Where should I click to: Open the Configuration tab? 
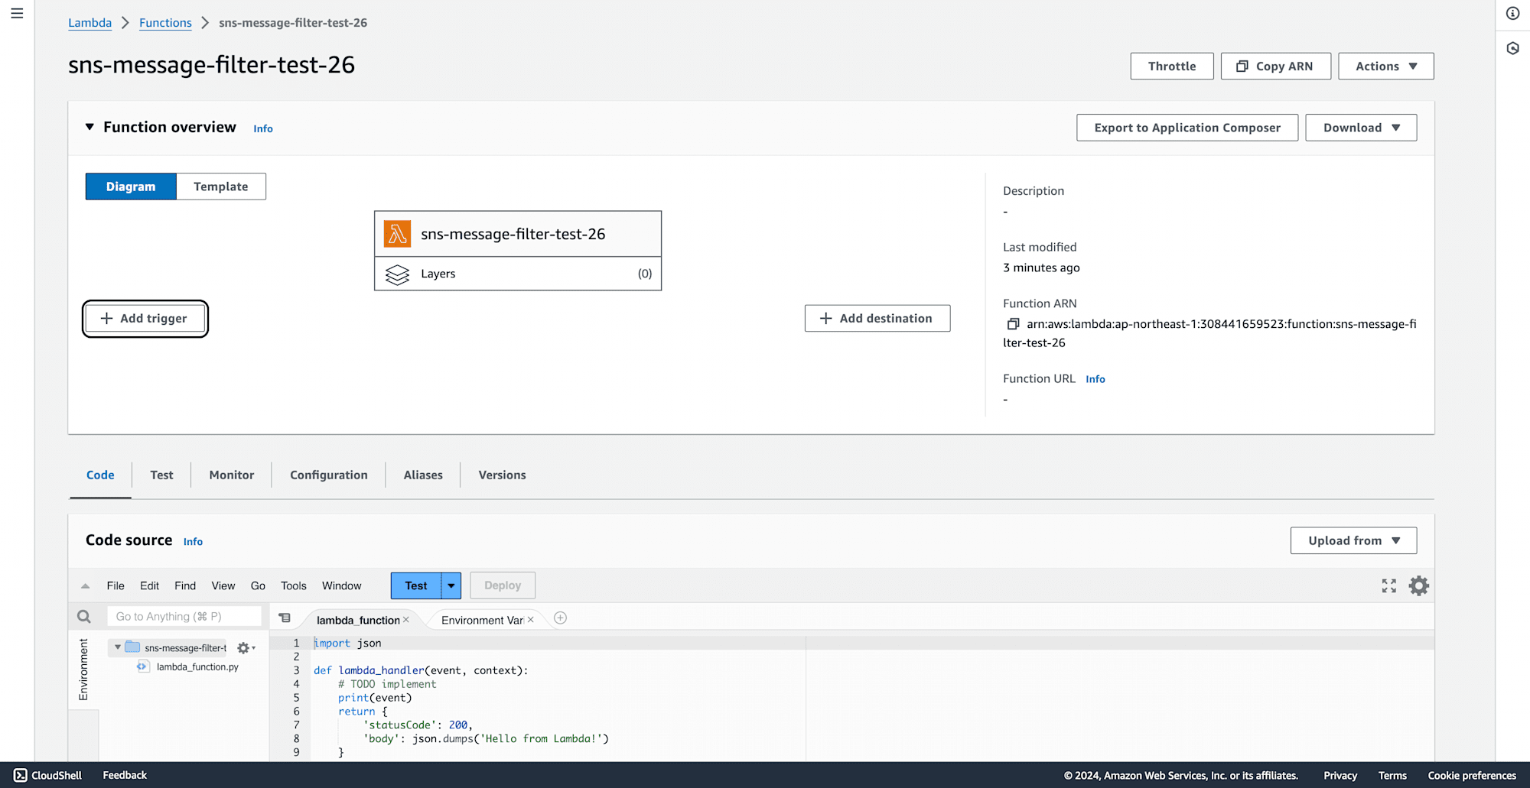click(329, 475)
